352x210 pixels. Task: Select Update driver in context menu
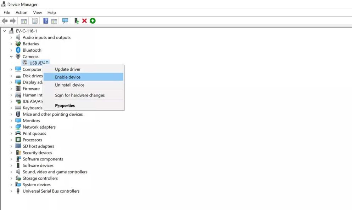tap(68, 69)
